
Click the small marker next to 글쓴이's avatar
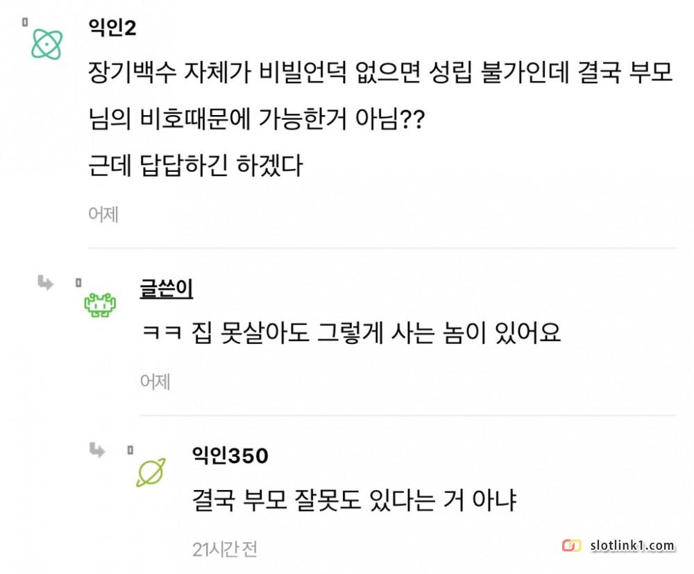(x=78, y=282)
